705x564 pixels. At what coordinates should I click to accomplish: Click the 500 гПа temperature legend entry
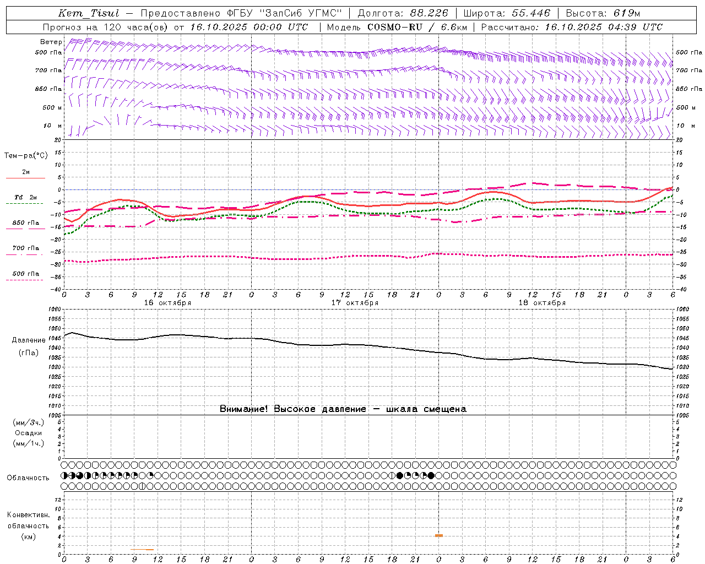click(x=26, y=274)
